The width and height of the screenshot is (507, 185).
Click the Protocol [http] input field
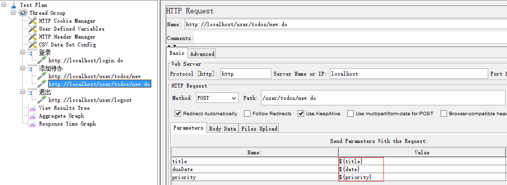click(246, 74)
